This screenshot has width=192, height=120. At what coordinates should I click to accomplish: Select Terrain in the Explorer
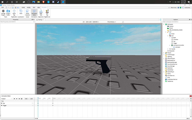(171, 28)
